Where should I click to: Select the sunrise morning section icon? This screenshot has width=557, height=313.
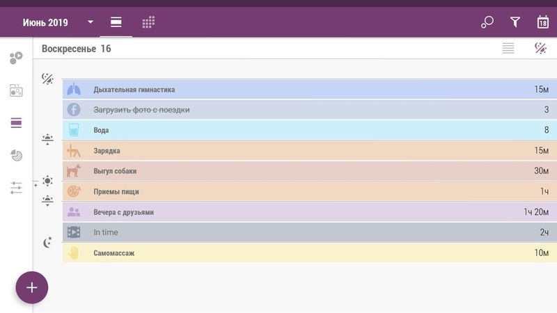coord(47,139)
